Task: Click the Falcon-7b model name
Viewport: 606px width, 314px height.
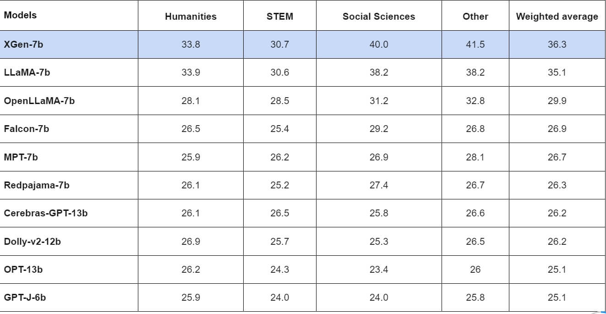Action: [27, 129]
